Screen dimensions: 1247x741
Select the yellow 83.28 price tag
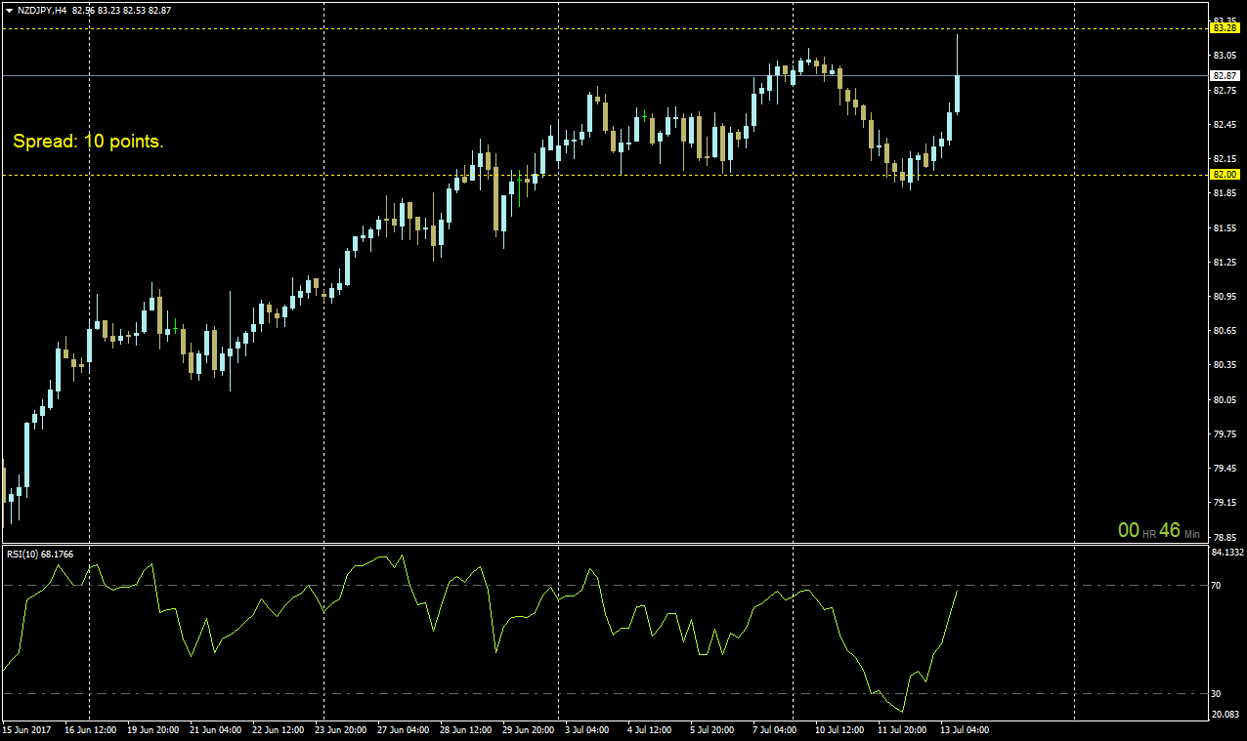[x=1225, y=28]
